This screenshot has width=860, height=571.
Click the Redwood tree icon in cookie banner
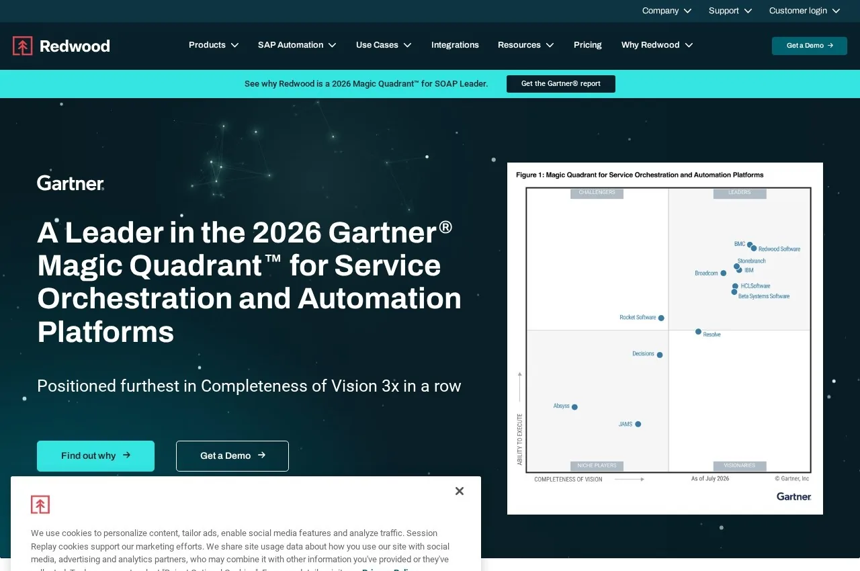click(40, 504)
